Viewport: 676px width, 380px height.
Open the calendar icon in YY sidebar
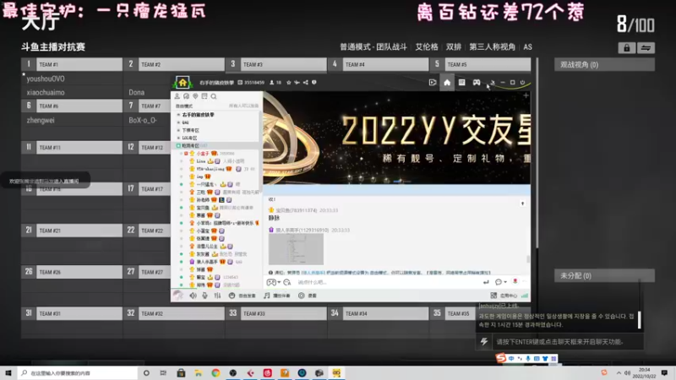[204, 96]
